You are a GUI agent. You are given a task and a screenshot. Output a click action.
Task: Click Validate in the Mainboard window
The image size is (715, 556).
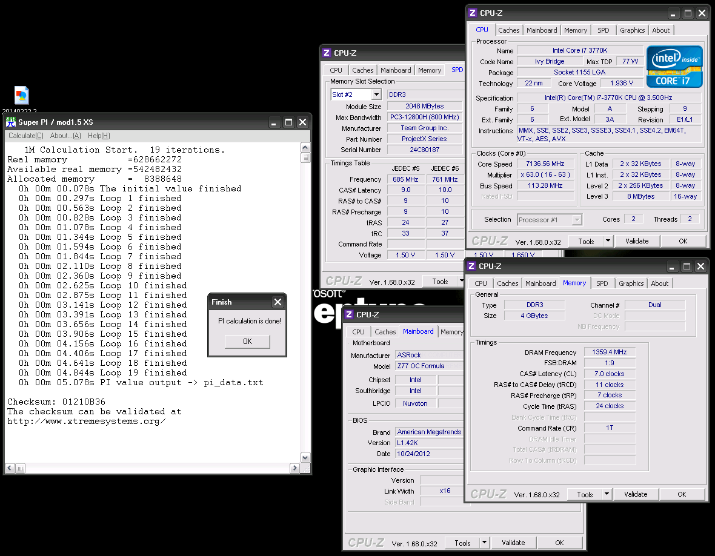[x=513, y=543]
